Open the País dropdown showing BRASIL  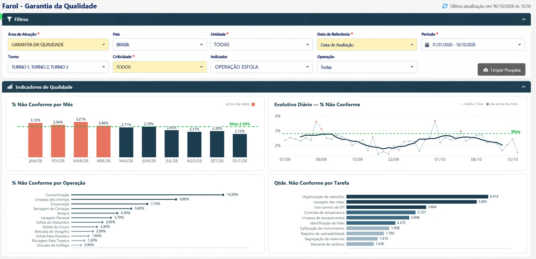160,44
